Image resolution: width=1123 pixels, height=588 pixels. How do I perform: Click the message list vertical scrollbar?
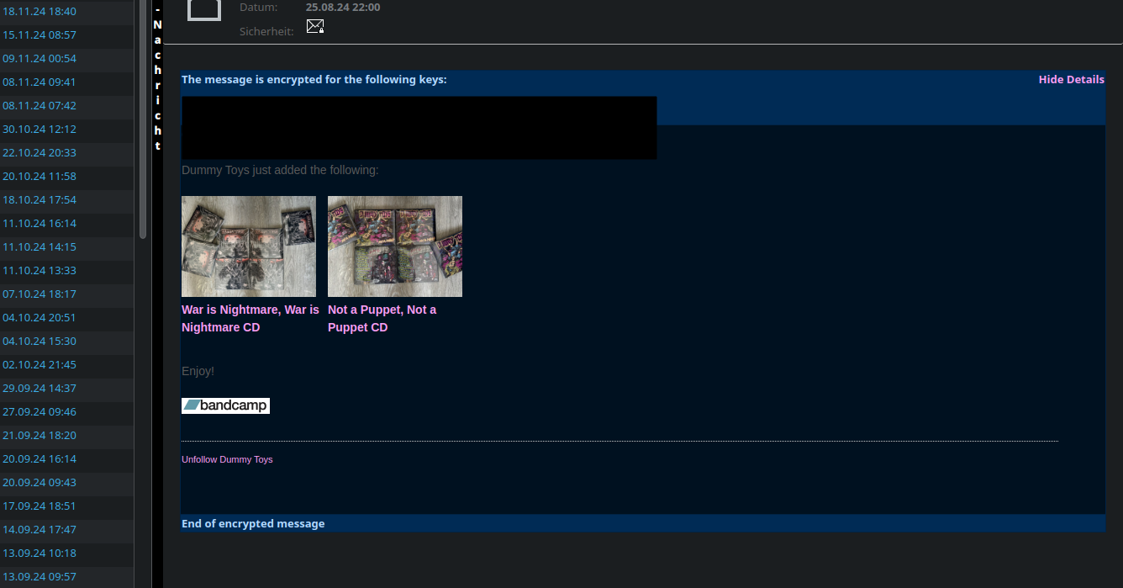click(143, 118)
